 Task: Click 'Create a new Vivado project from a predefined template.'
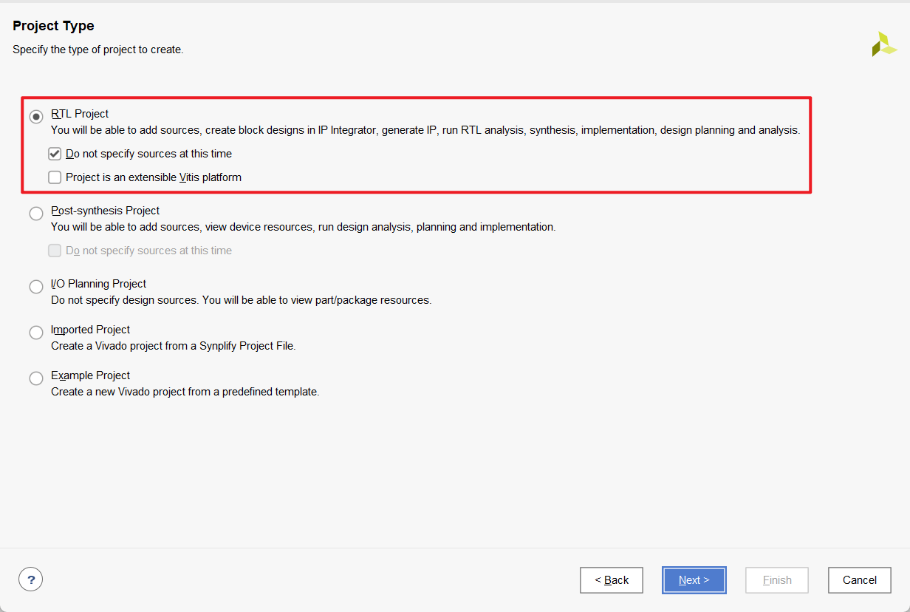pyautogui.click(x=185, y=392)
